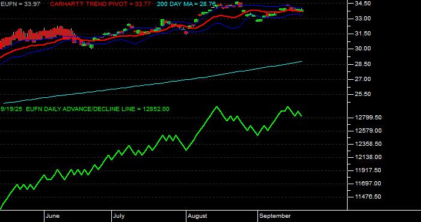Screen dimensions: 421x222
Task: Click the right end of the cyan 200-day MA line
Action: [301, 62]
